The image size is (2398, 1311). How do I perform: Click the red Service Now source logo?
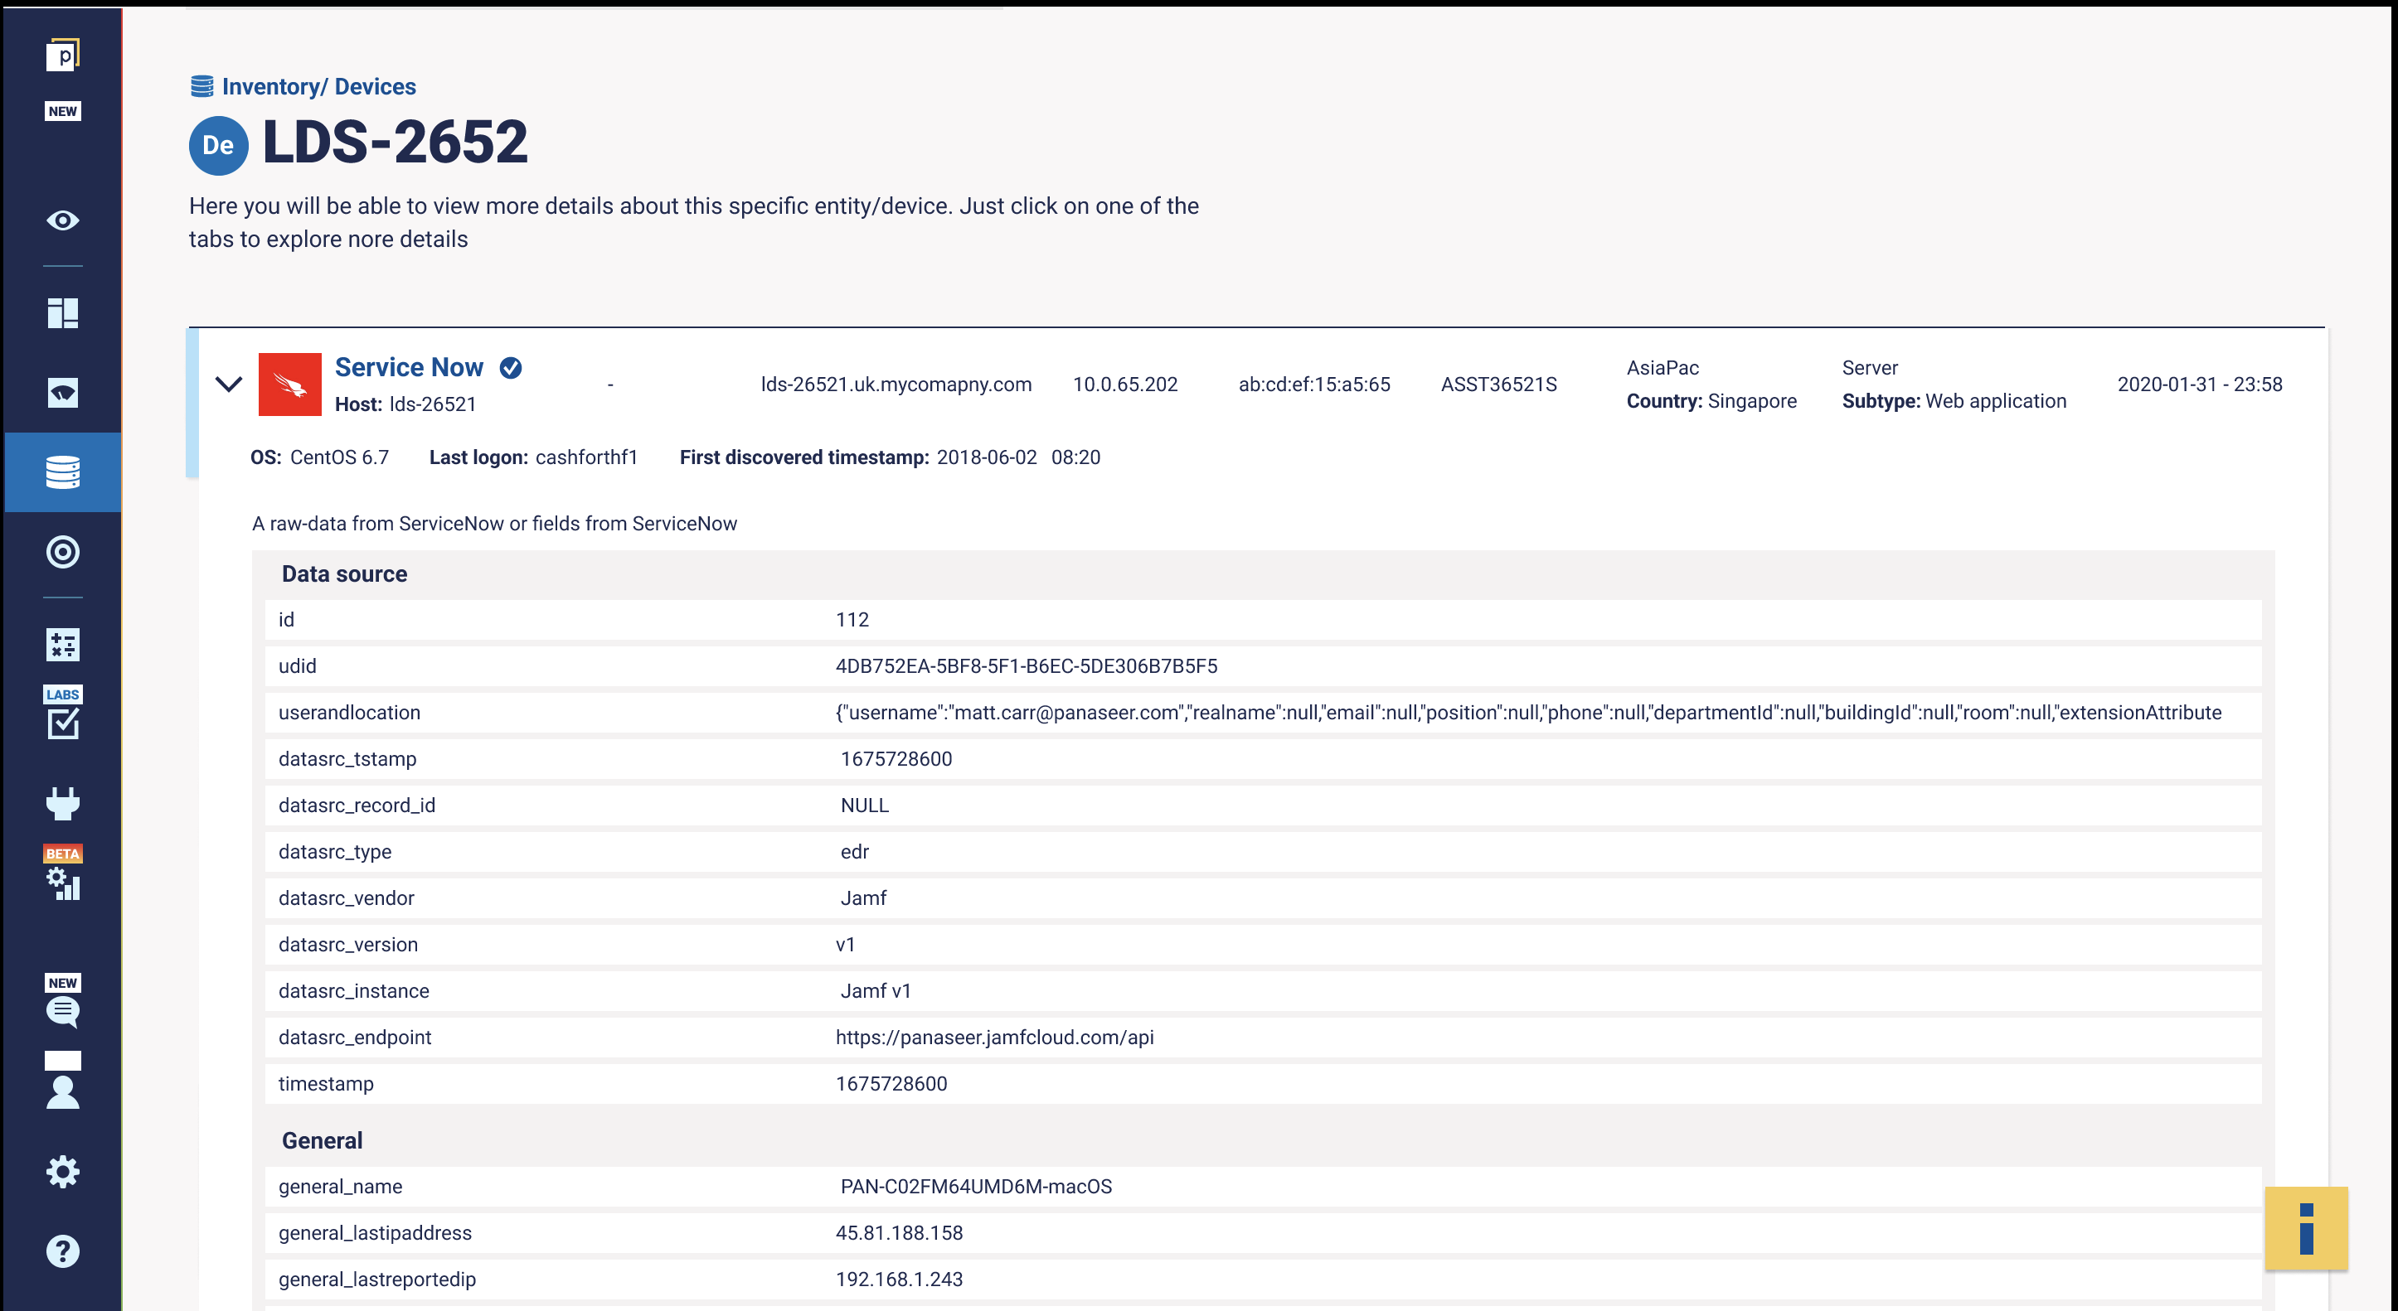289,385
